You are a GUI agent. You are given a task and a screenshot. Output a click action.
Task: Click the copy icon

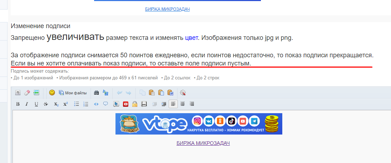tap(142, 93)
